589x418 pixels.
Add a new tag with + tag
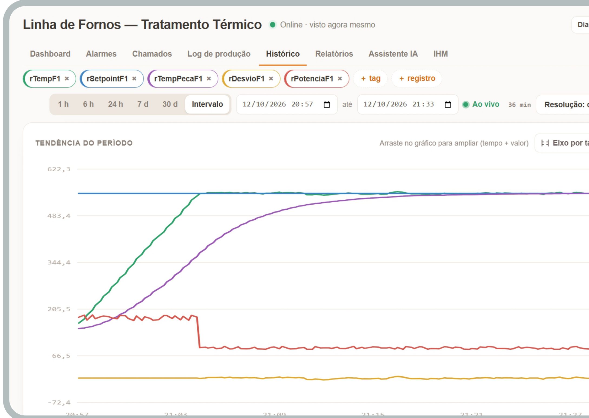coord(370,79)
